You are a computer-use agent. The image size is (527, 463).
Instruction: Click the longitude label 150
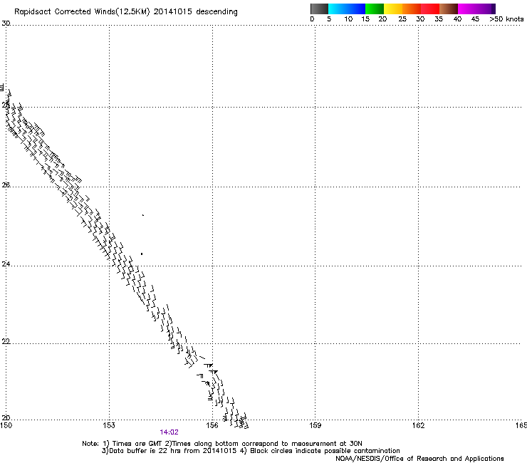6,425
